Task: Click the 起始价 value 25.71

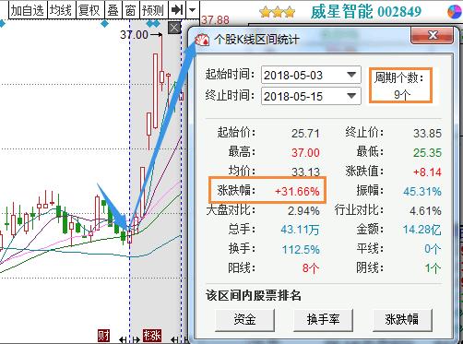Action: point(305,134)
